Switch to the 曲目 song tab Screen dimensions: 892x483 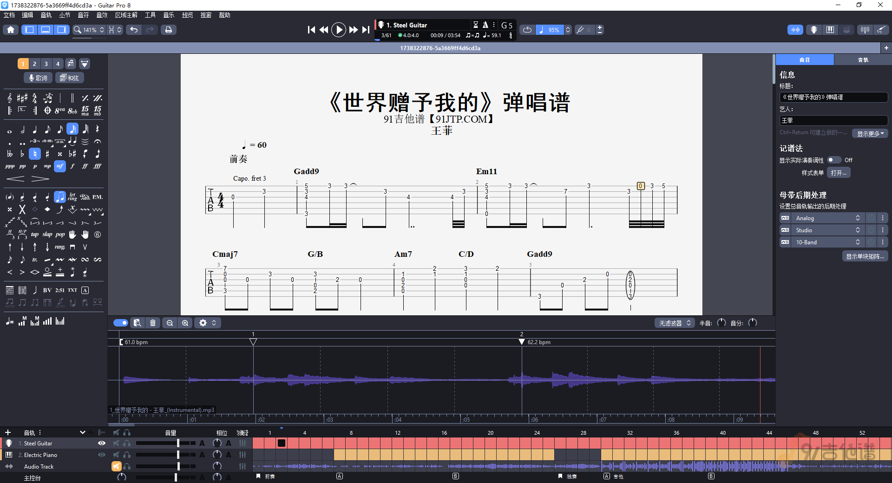[805, 60]
